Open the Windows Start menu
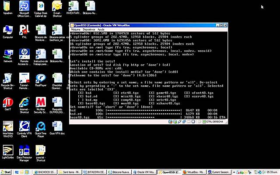 point(6,172)
